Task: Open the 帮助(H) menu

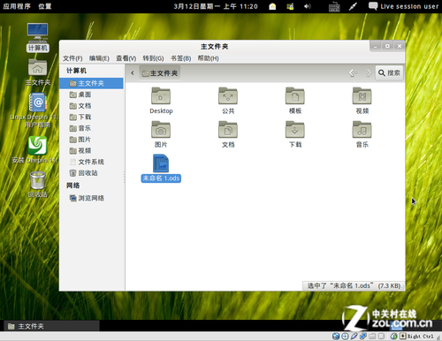Action: pyautogui.click(x=208, y=58)
